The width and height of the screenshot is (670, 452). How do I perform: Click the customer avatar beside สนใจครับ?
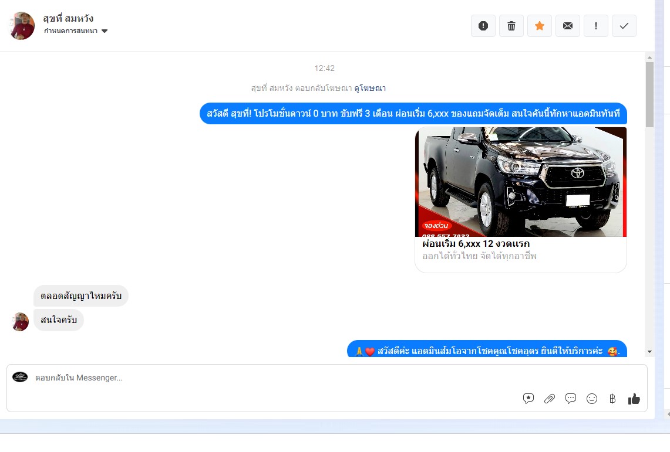(x=20, y=321)
